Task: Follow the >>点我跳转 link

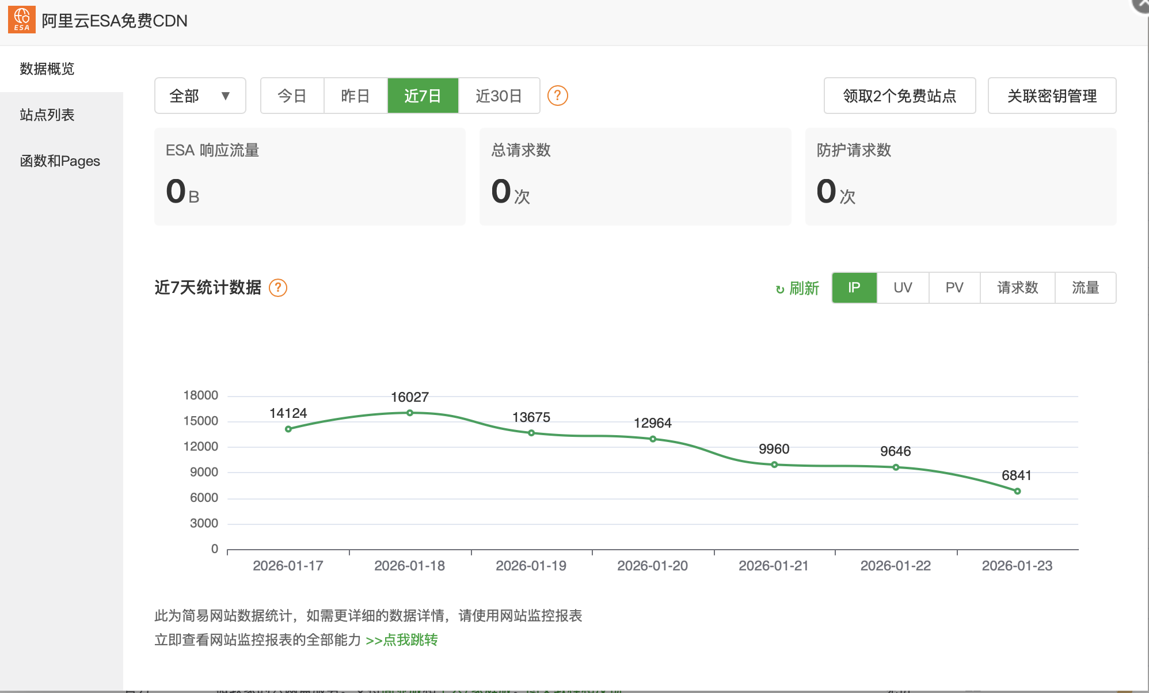Action: (402, 639)
